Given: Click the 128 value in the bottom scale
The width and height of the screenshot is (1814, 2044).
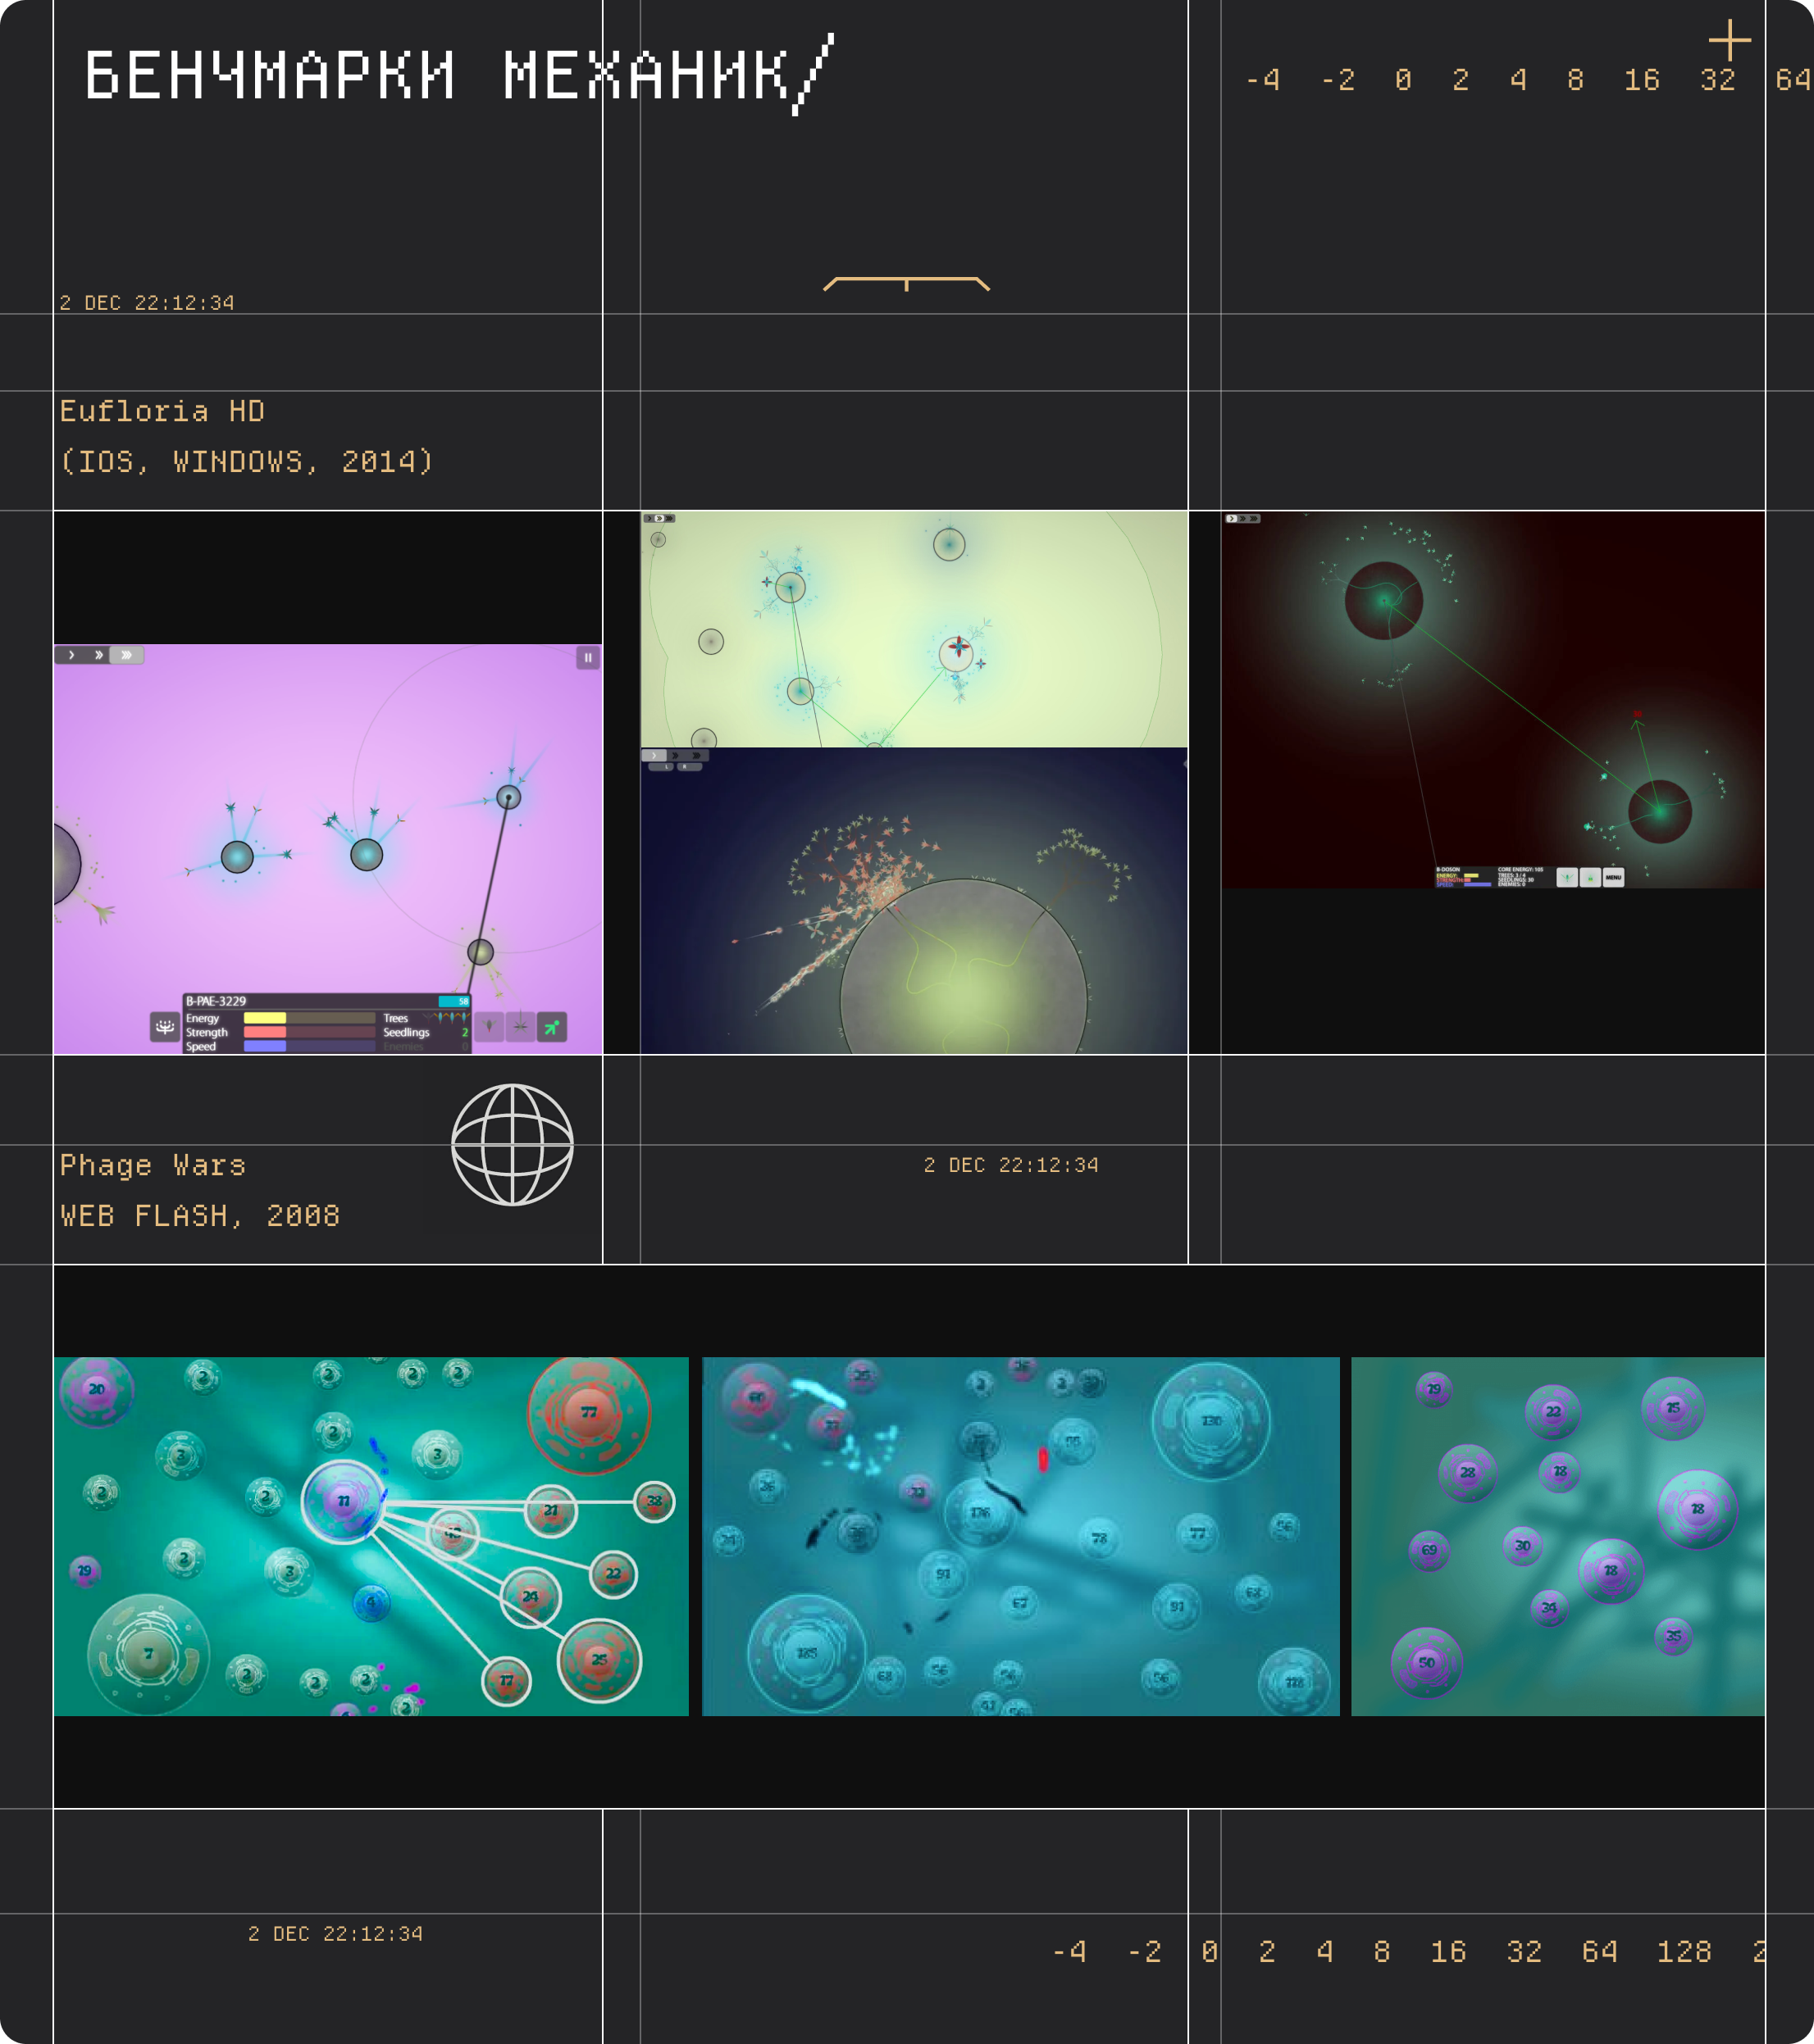Looking at the screenshot, I should 1684,1951.
